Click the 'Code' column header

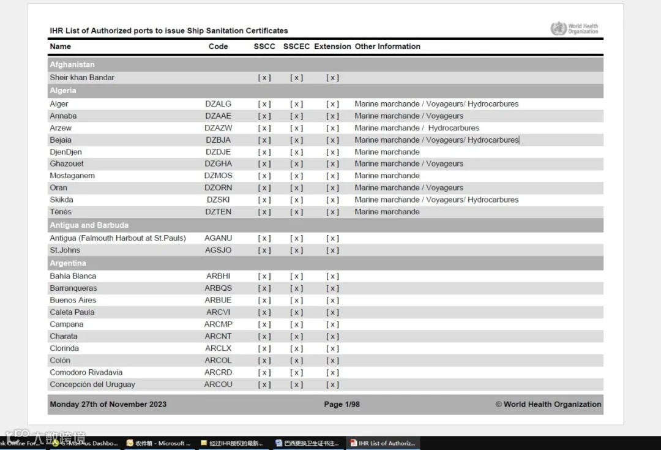[218, 47]
